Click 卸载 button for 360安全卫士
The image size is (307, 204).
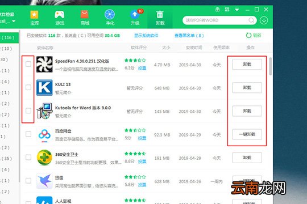[247, 158]
